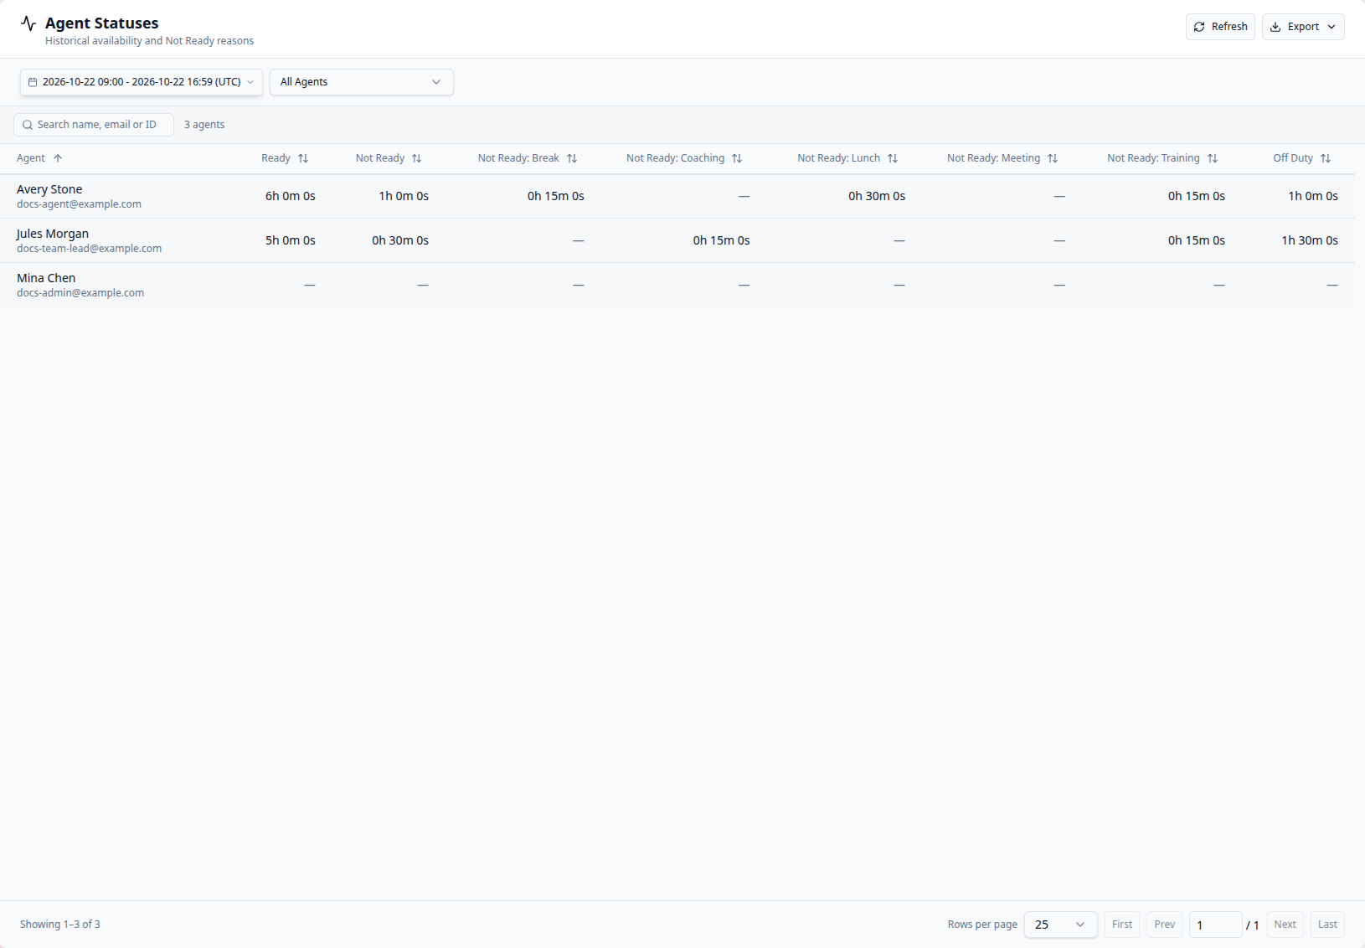1365x948 pixels.
Task: Click the page number input field
Action: pos(1215,925)
